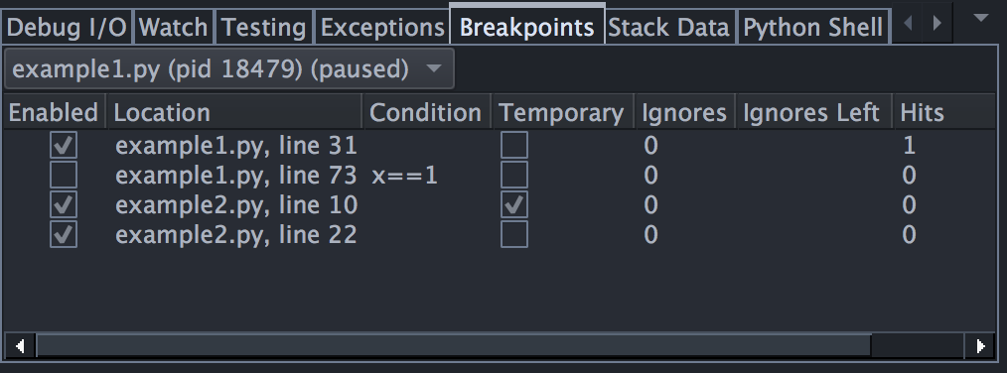
Task: Select the x==1 condition cell
Action: click(404, 176)
